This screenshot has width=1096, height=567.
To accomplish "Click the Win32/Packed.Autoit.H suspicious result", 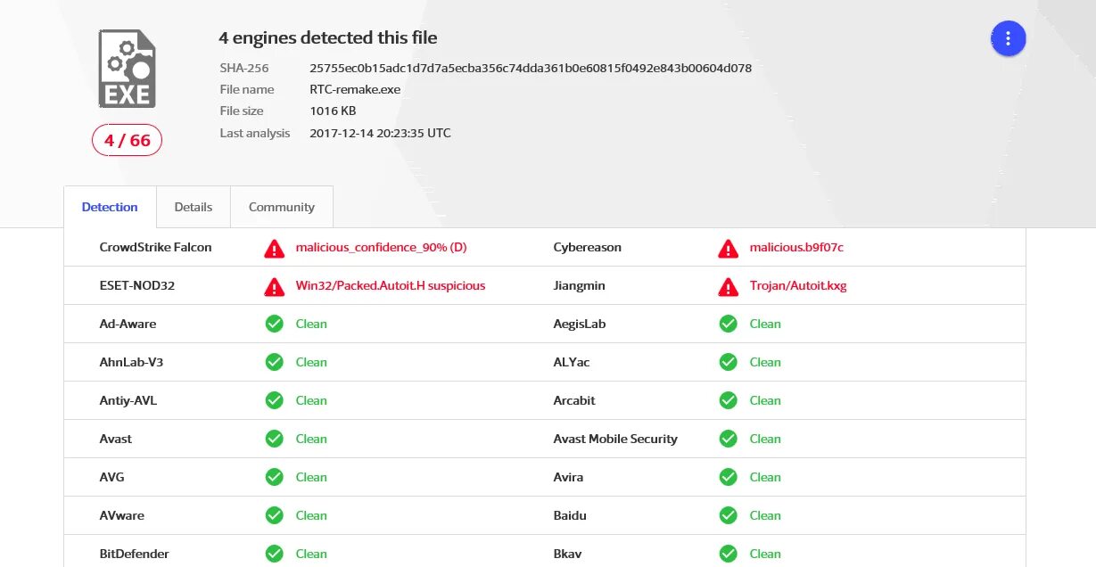I will tap(391, 286).
